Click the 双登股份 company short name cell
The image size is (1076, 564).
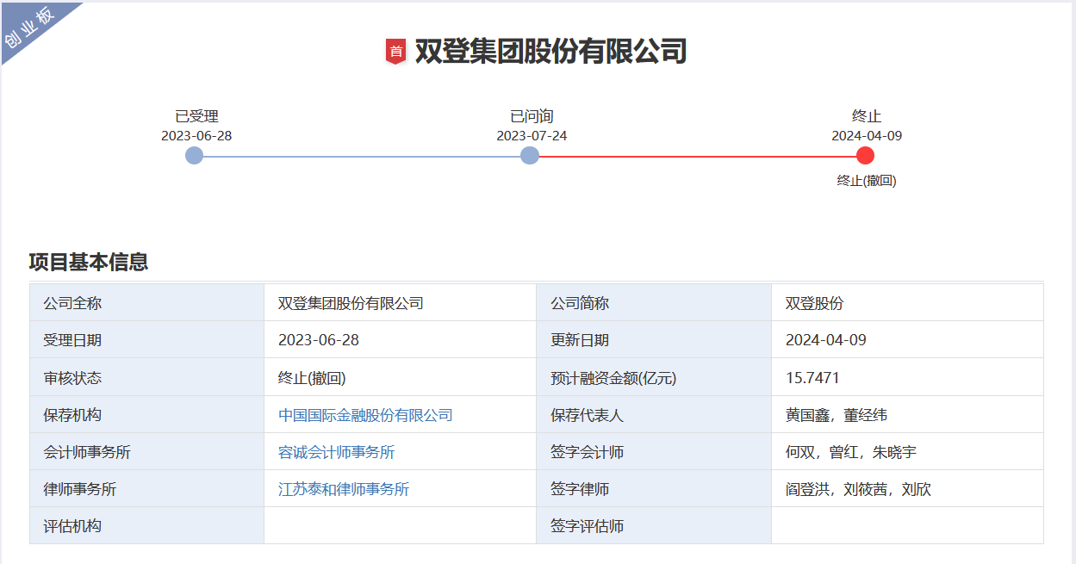coord(814,303)
